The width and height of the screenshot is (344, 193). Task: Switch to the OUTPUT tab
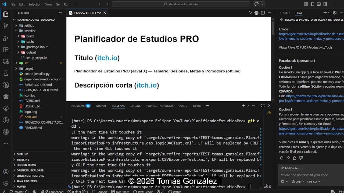(101, 106)
